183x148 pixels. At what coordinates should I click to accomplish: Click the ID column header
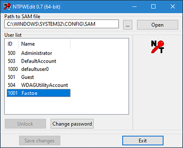click(12, 44)
